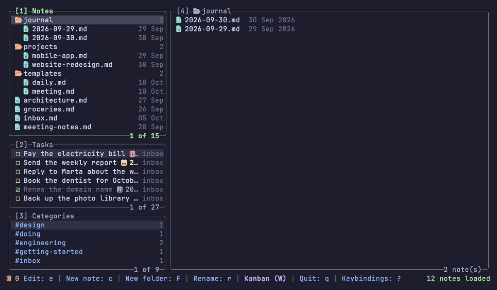Click file icon of 2026-09-30.md in journal pane
497x290 pixels.
point(179,20)
